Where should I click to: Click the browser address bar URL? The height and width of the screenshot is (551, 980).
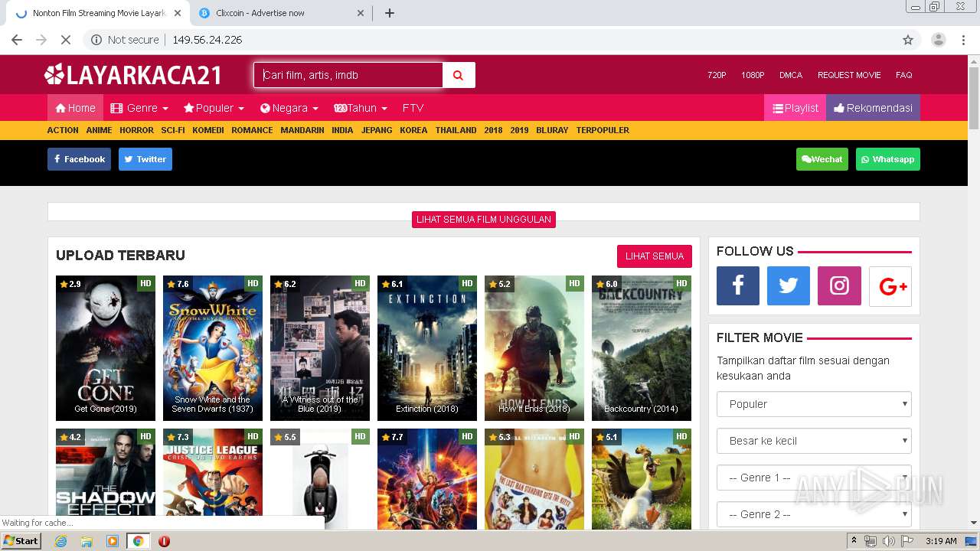point(207,40)
